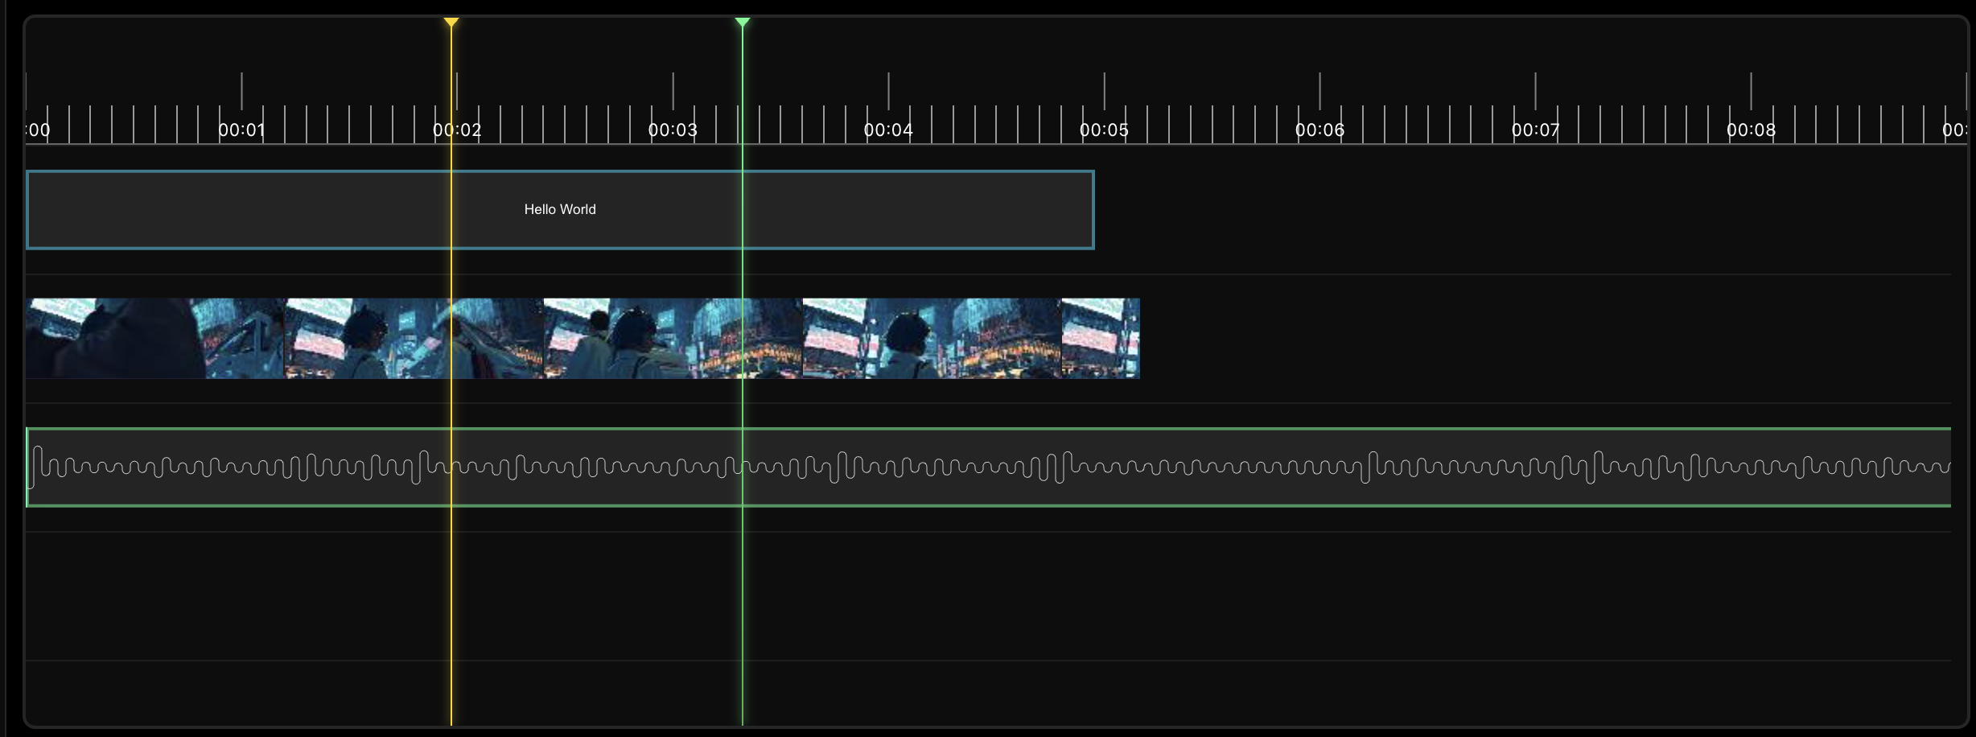1976x737 pixels.
Task: Click the 00:05 timestamp on the ruler
Action: pos(1104,130)
